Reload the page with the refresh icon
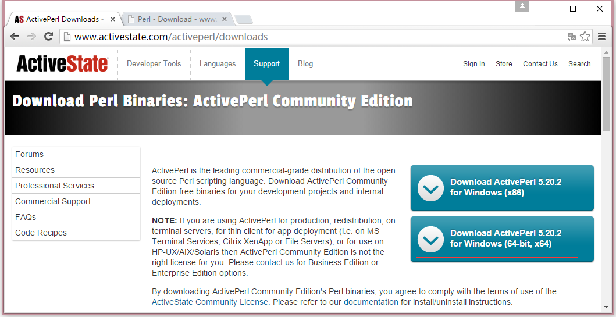 pyautogui.click(x=48, y=37)
